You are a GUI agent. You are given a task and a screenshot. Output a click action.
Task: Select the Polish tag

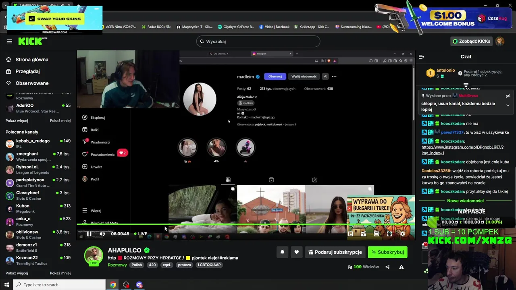(x=137, y=265)
